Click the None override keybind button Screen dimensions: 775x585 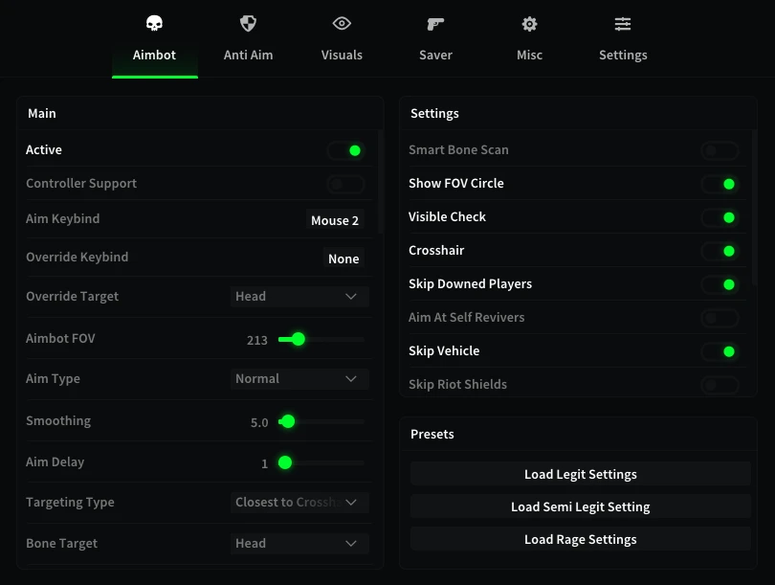pos(343,259)
